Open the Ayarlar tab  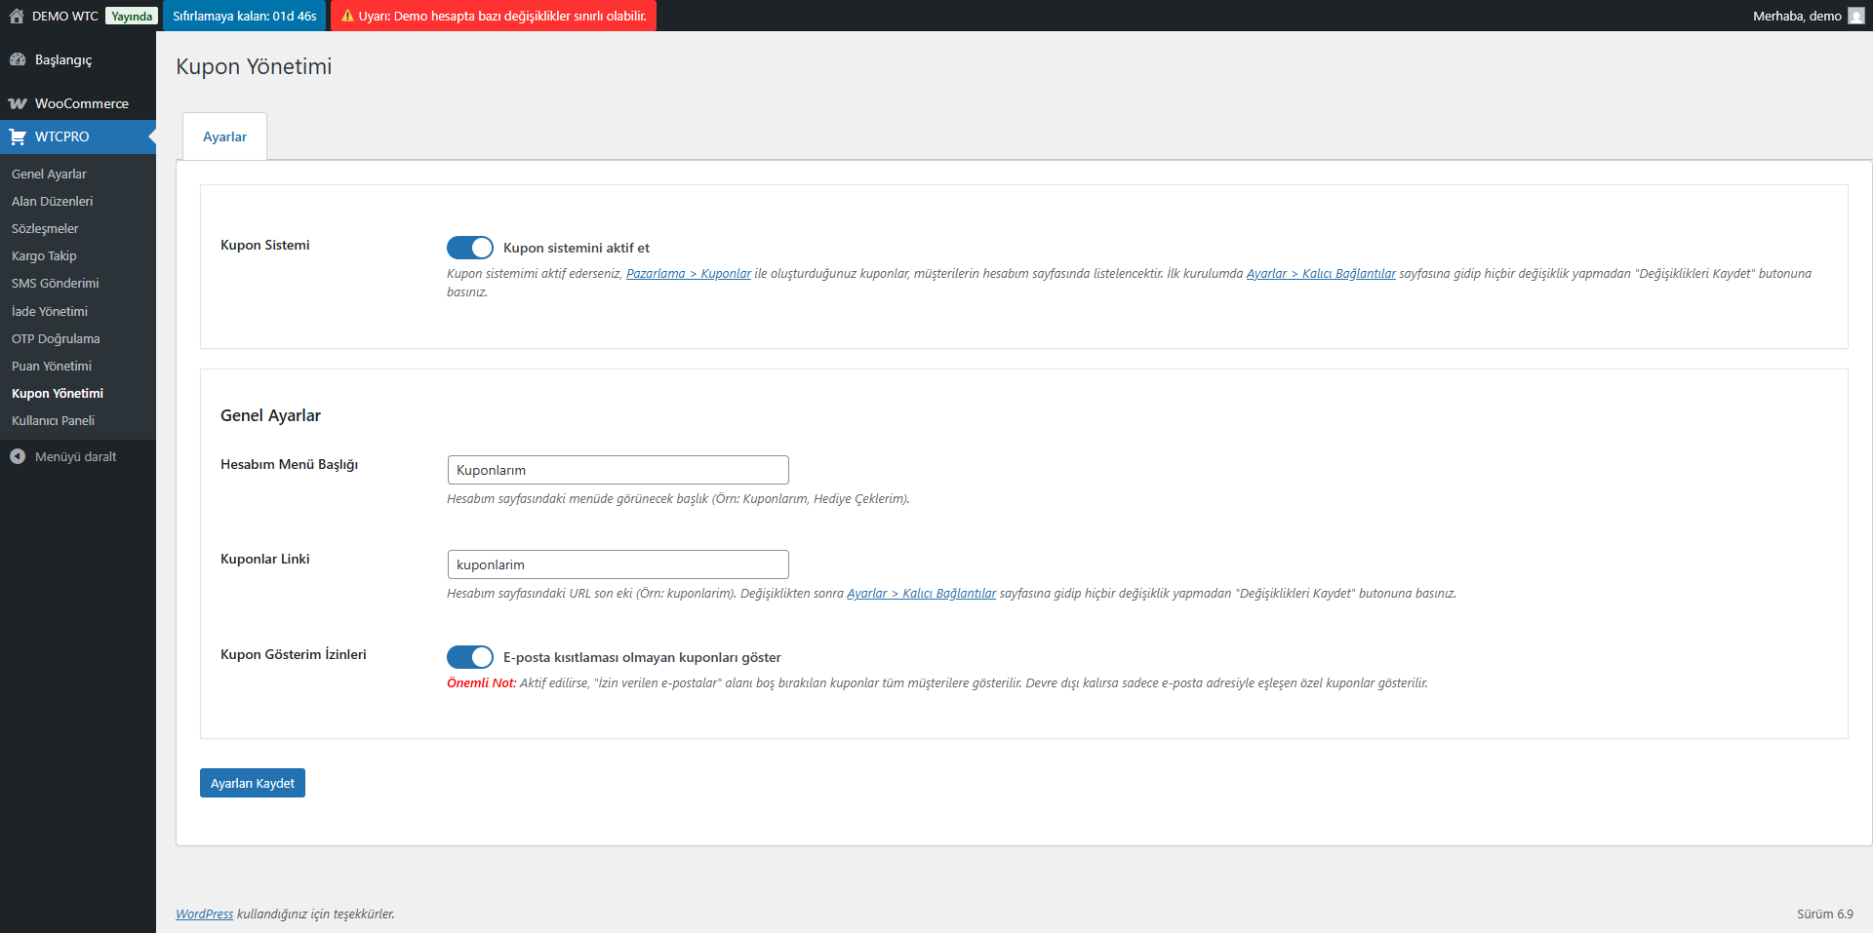pos(224,136)
